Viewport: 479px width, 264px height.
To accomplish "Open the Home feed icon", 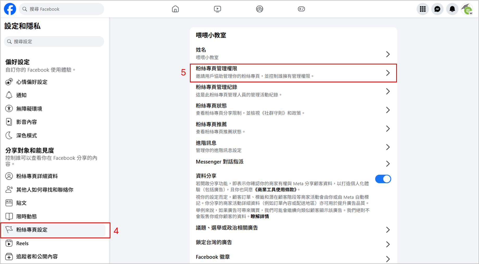I will tap(175, 9).
